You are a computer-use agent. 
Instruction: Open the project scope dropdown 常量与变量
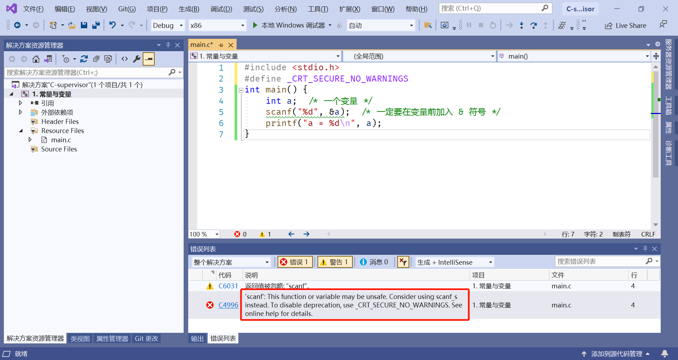[265, 56]
